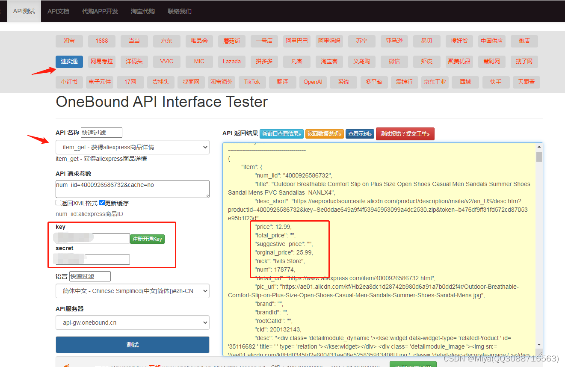The image size is (565, 367).
Task: Select the 当当 platform button
Action: coord(134,41)
